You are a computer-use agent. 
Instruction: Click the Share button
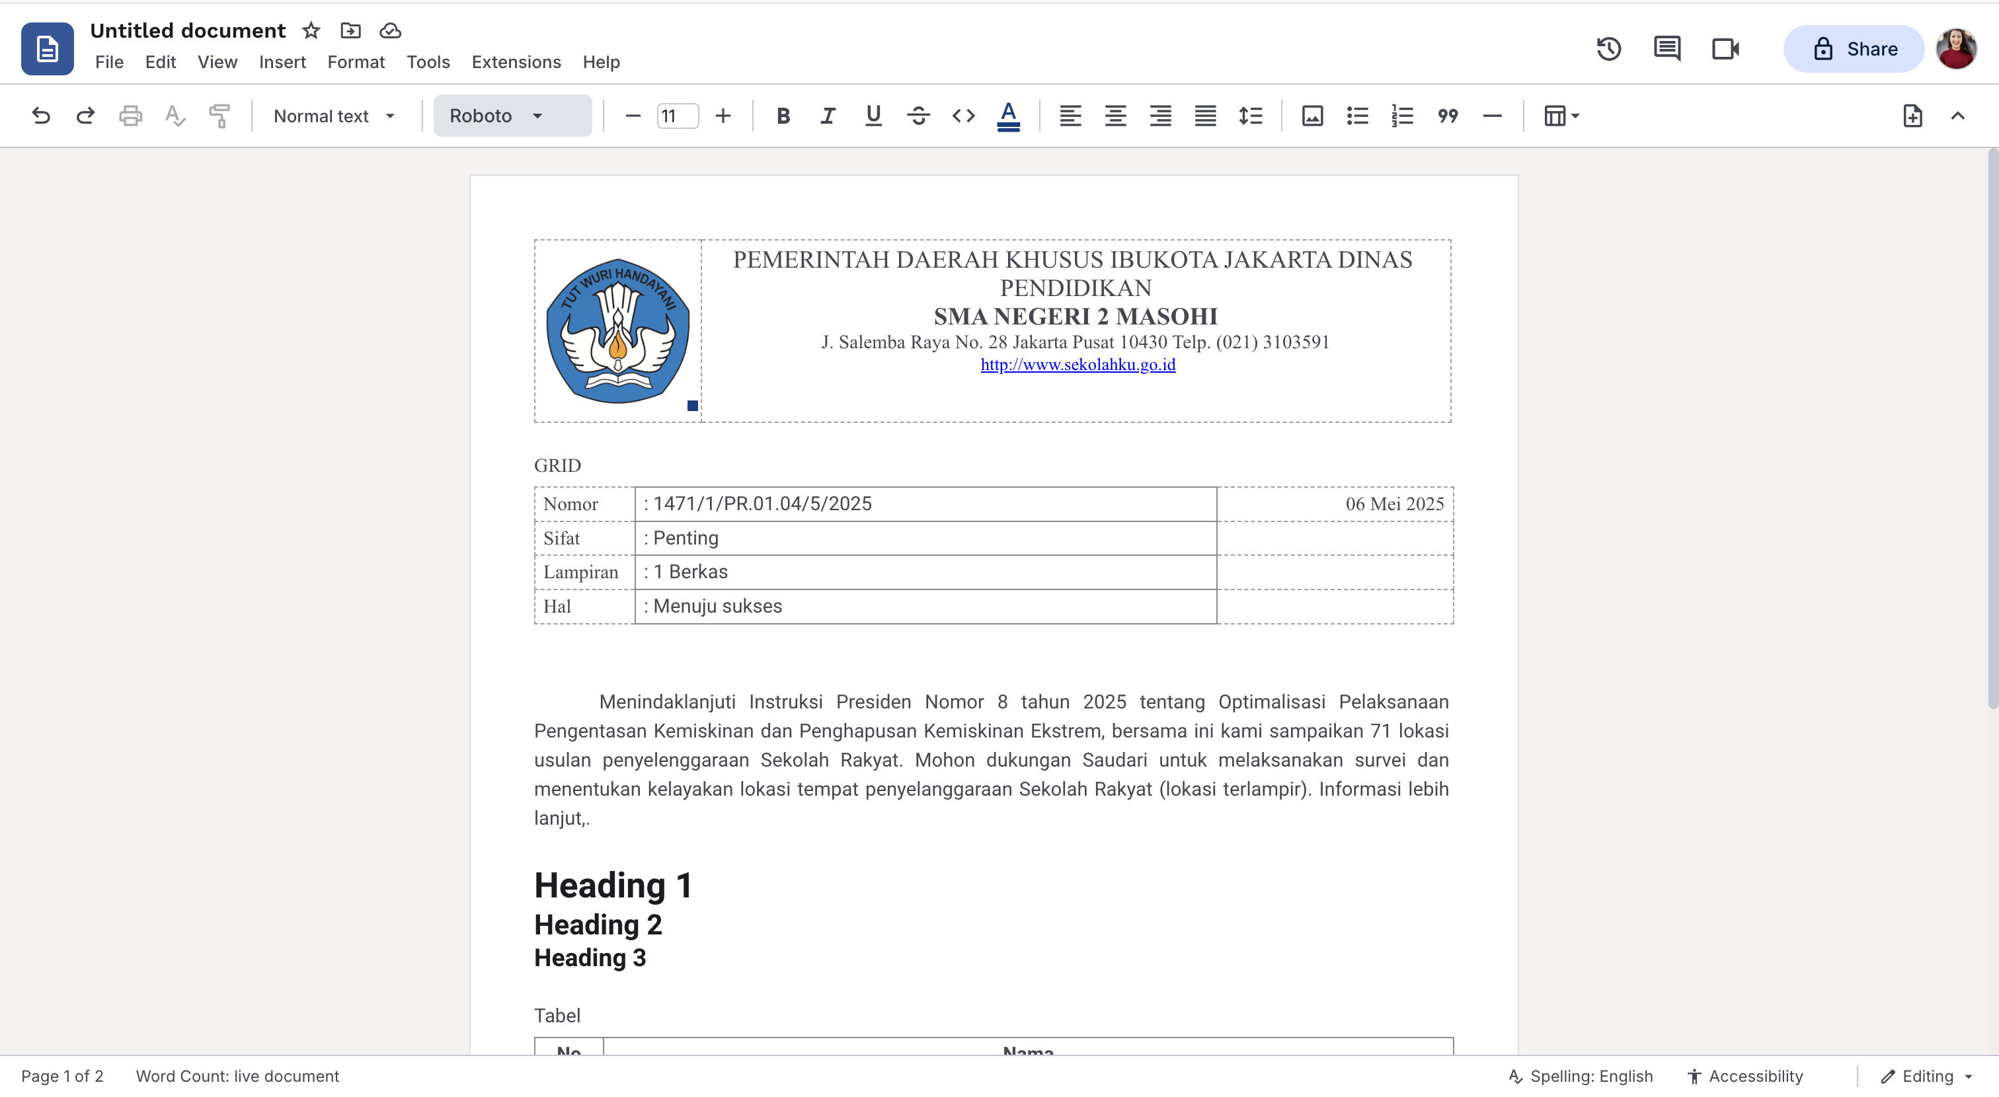1854,49
